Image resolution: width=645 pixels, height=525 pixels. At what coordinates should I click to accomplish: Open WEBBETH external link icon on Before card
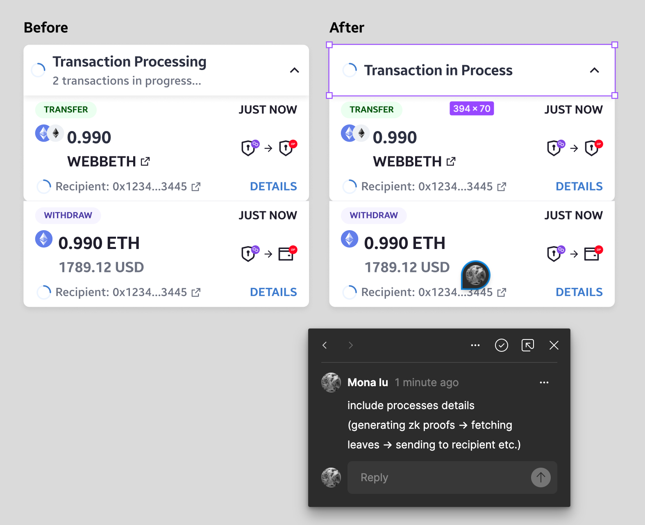[145, 161]
